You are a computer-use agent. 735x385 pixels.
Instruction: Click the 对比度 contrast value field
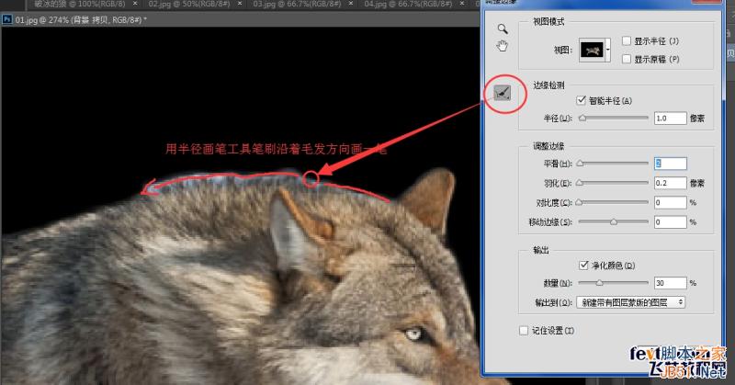click(671, 202)
